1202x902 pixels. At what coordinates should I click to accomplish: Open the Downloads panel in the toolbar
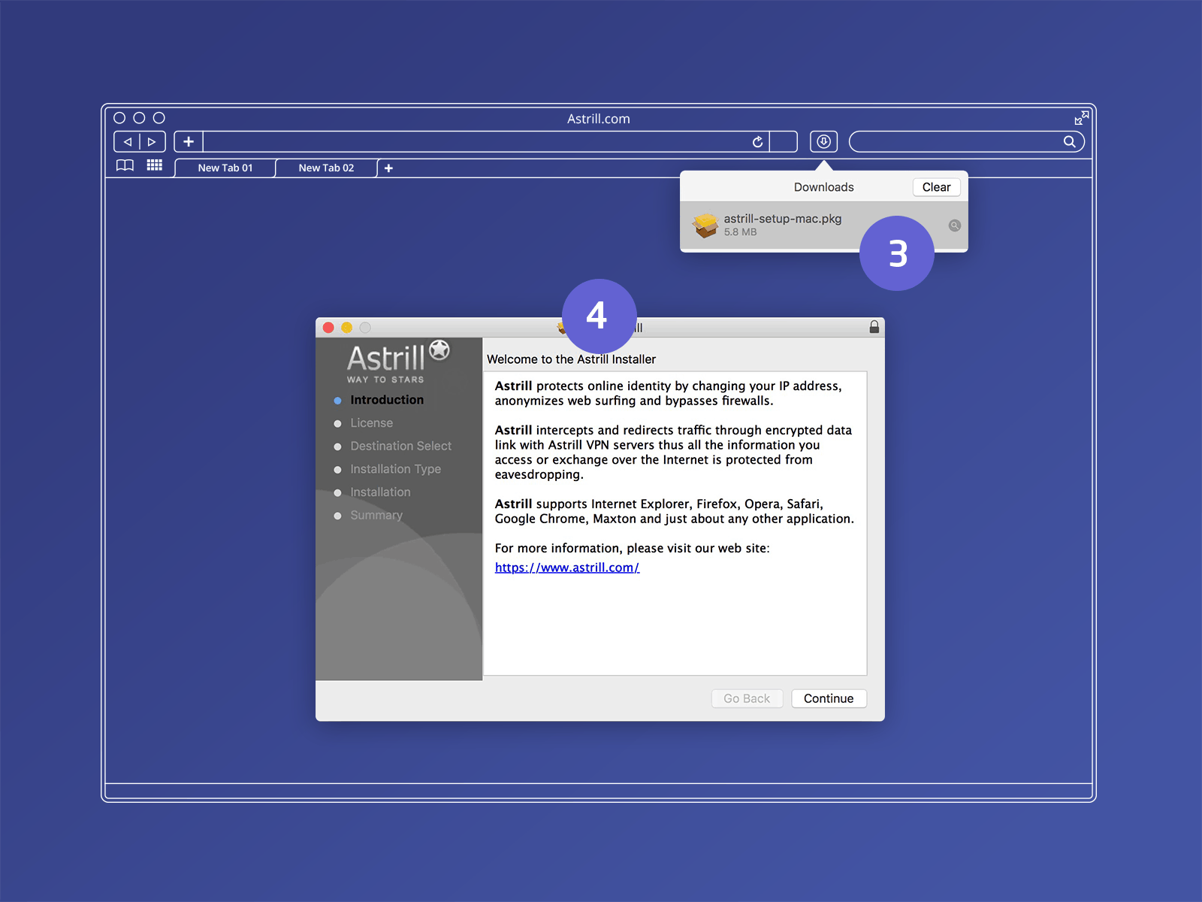click(x=823, y=141)
